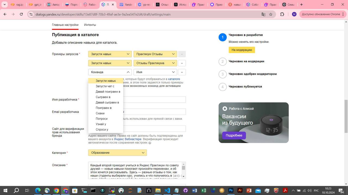Open the Windows Start menu
The image size is (348, 195).
(5, 190)
